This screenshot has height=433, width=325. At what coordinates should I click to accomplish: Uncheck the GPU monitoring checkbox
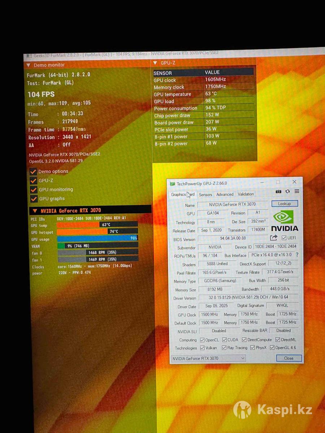click(x=34, y=189)
